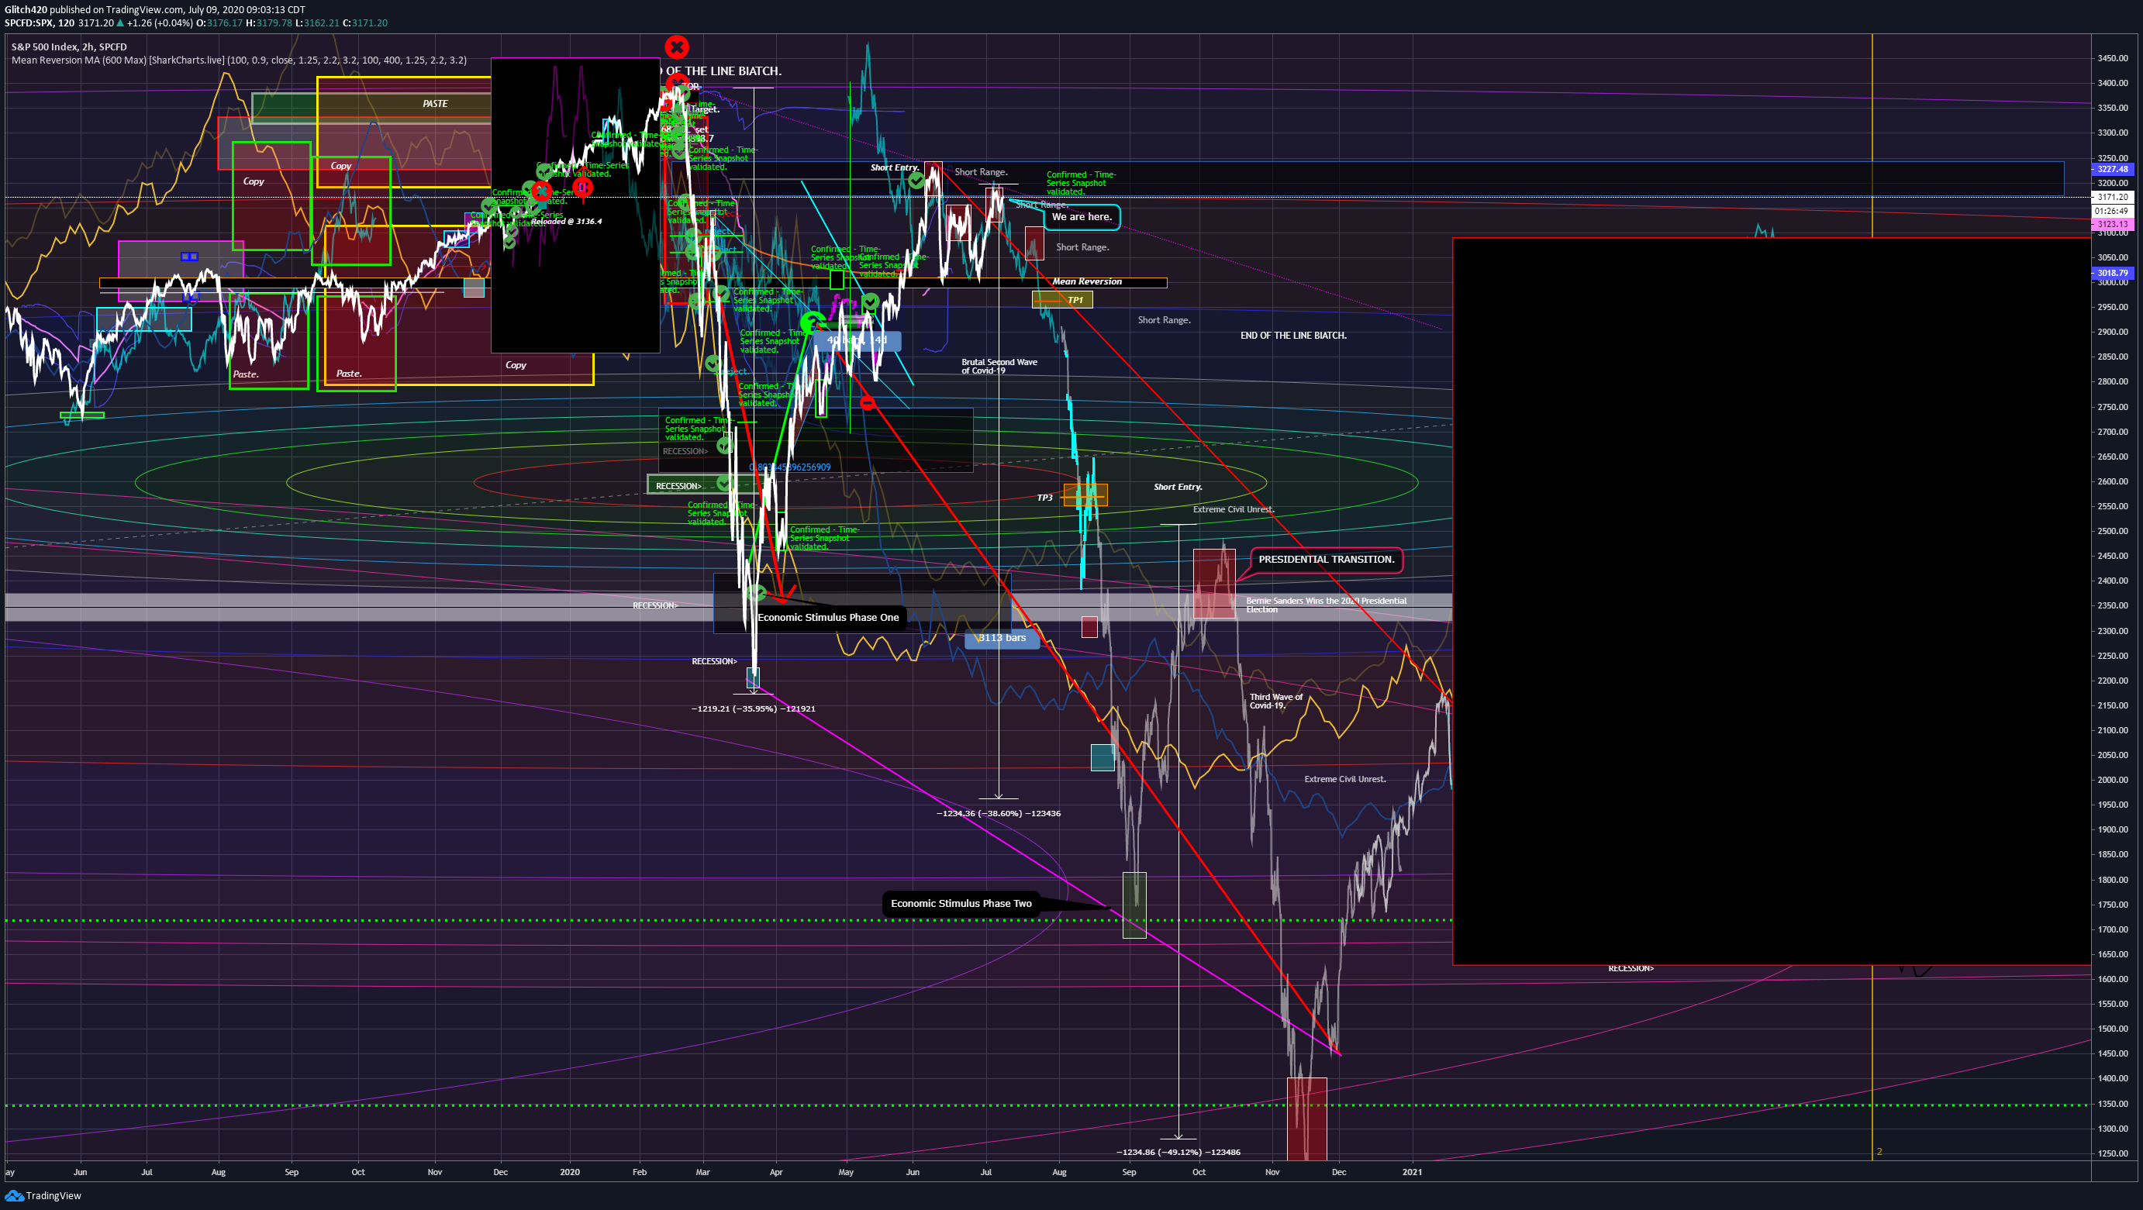This screenshot has width=2143, height=1210.
Task: Click the 'S&P 500 Index, 2h, SPCFD' legend title
Action: [x=69, y=47]
